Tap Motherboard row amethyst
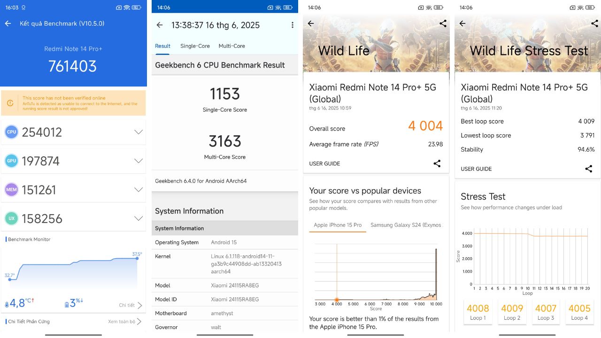The height and width of the screenshot is (338, 601). click(225, 313)
